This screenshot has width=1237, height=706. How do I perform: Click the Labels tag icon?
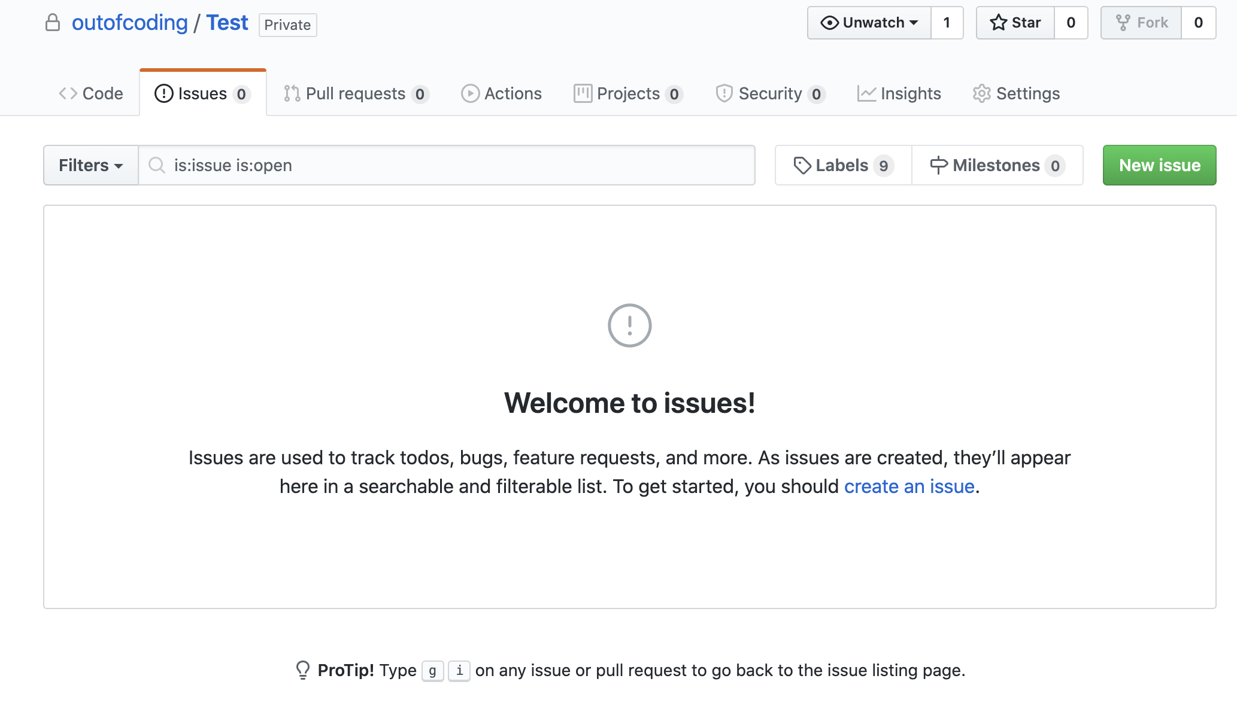pyautogui.click(x=802, y=165)
